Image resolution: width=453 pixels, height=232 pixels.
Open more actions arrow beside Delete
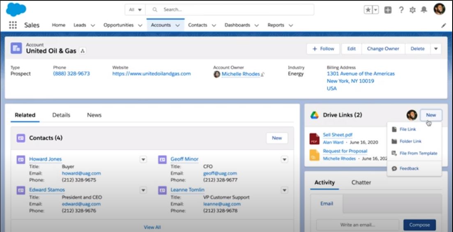pyautogui.click(x=436, y=49)
